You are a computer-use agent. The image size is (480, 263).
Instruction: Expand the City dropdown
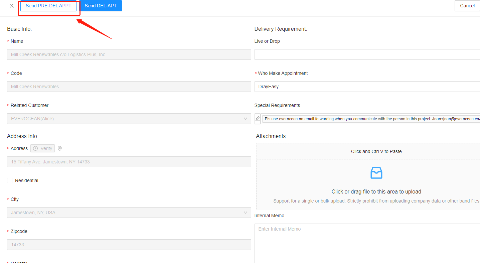(x=129, y=213)
